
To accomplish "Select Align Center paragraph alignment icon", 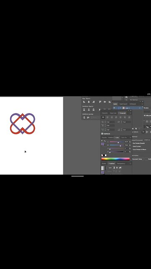I will point(107,117).
